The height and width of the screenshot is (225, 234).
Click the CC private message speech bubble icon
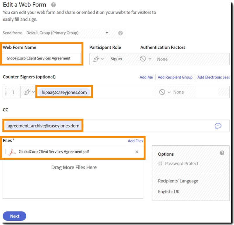click(x=218, y=126)
